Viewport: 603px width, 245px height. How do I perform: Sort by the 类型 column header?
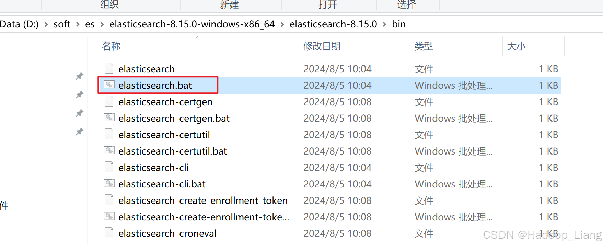pos(424,46)
